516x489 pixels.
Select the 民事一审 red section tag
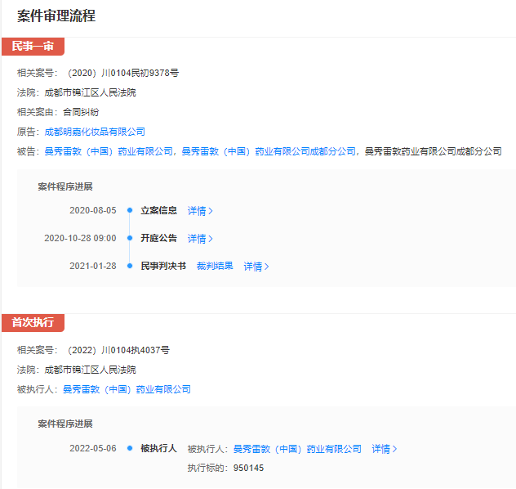point(33,47)
